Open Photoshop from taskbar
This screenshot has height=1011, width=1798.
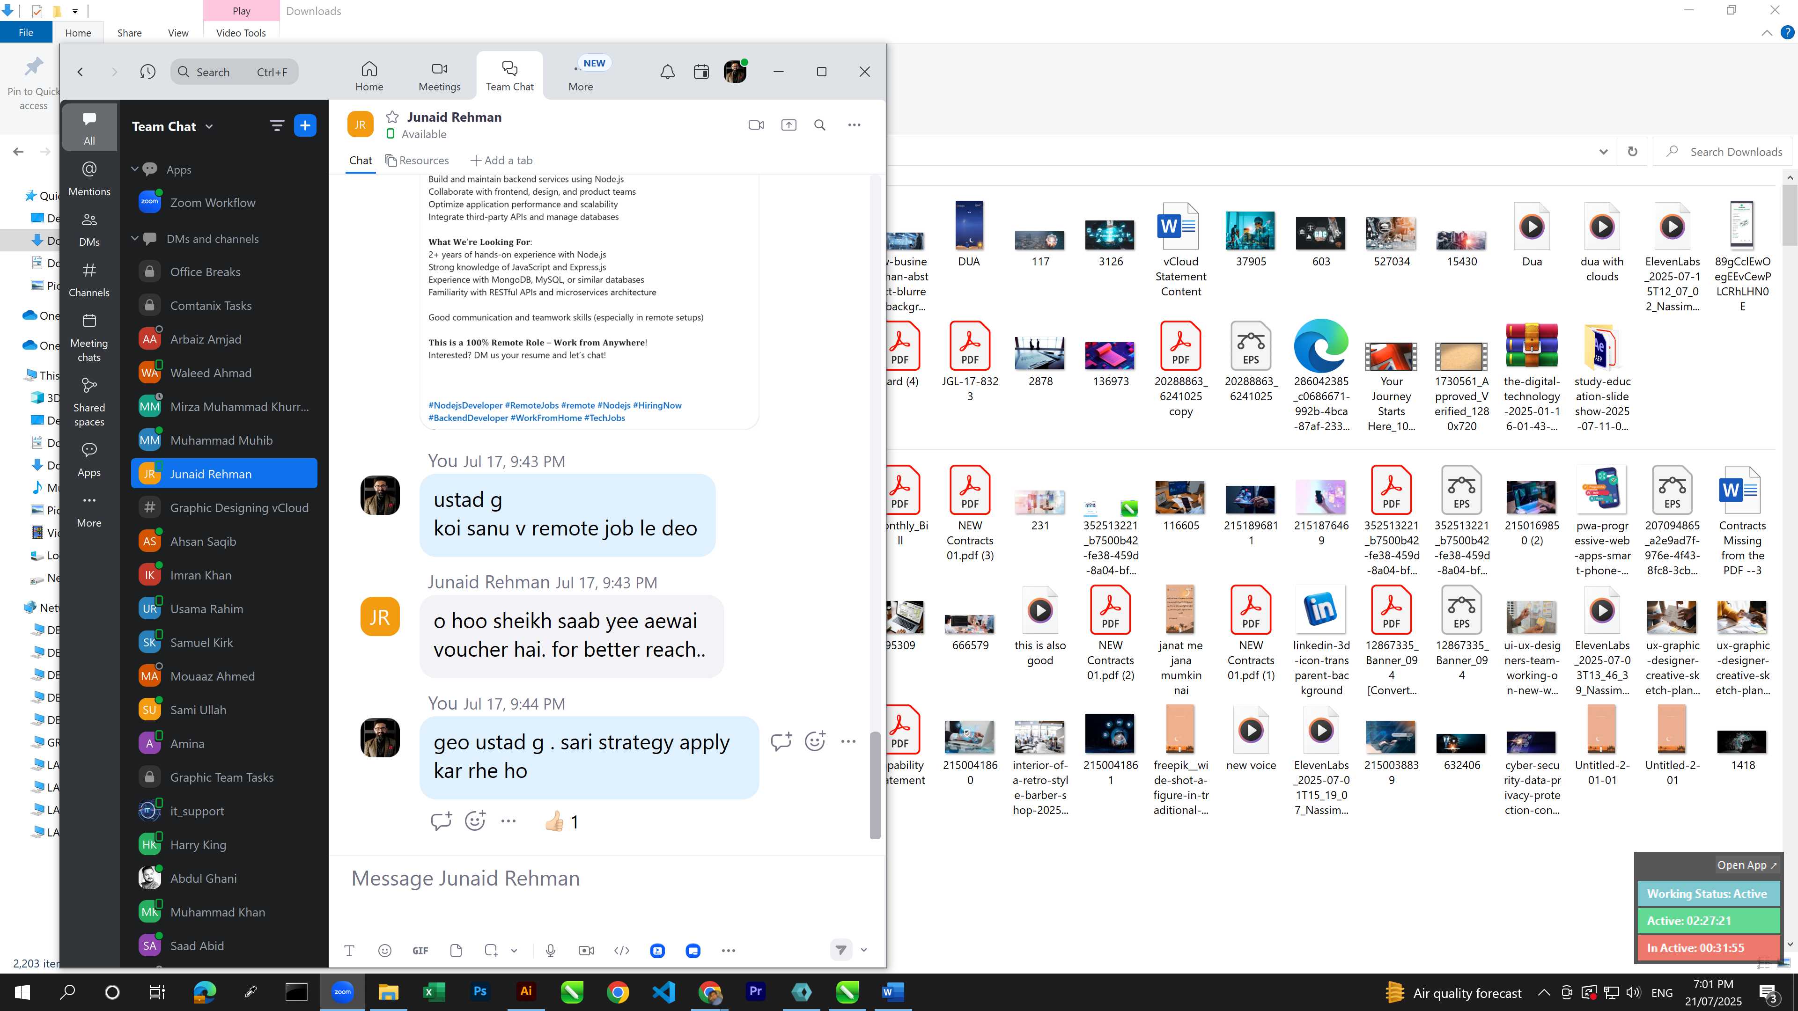coord(479,991)
